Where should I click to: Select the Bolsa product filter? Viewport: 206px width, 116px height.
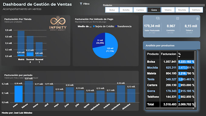coord(112,10)
